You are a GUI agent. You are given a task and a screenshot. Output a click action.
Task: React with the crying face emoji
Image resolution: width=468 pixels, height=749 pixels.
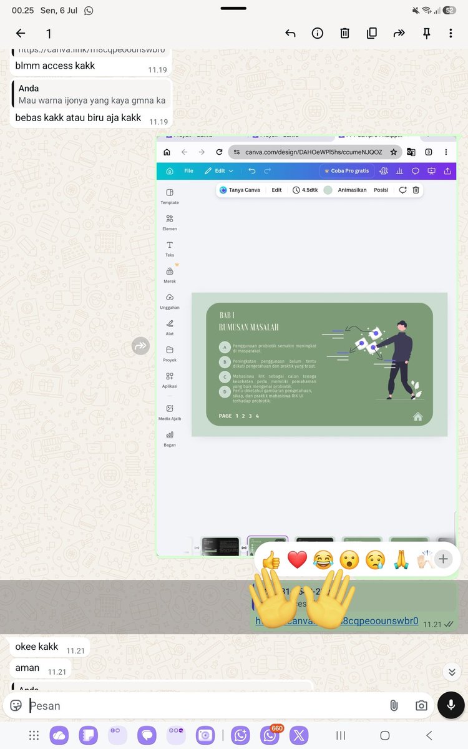click(x=375, y=560)
